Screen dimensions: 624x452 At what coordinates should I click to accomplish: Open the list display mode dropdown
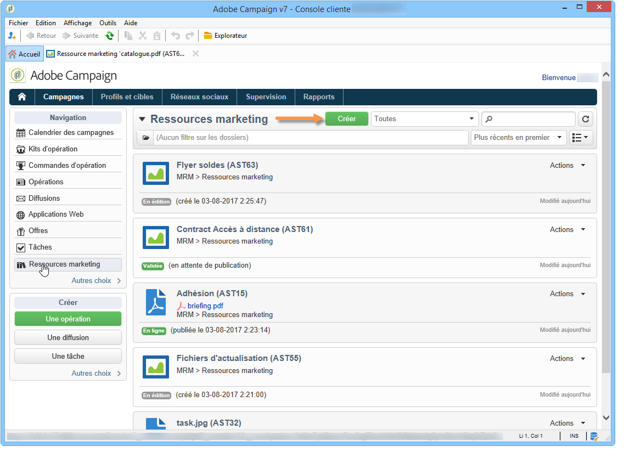pyautogui.click(x=581, y=138)
